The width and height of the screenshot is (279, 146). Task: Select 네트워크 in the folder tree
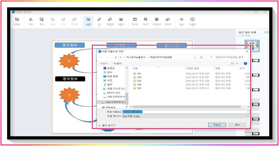[109, 107]
